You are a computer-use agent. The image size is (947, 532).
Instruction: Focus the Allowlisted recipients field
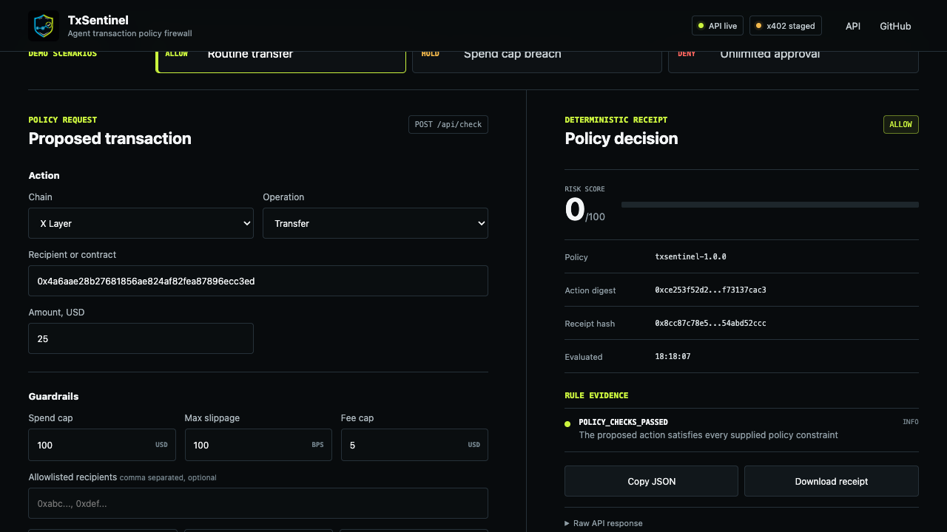(258, 503)
